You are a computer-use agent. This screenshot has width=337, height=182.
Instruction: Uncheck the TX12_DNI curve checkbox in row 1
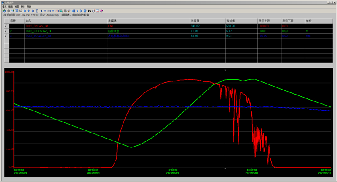[x=6, y=25]
